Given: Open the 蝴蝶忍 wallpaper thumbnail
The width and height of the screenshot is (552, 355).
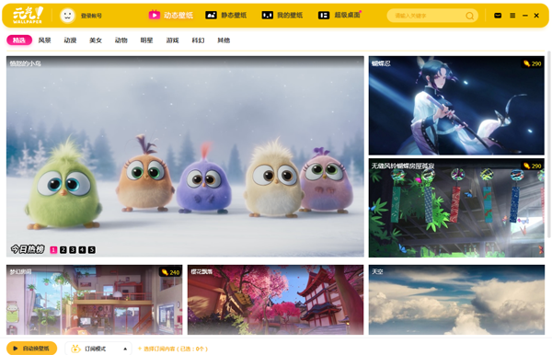Looking at the screenshot, I should 456,106.
